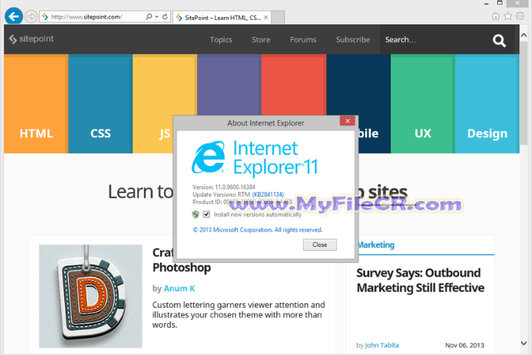Click the browser Forward arrow button
This screenshot has height=355, width=532.
[x=31, y=16]
